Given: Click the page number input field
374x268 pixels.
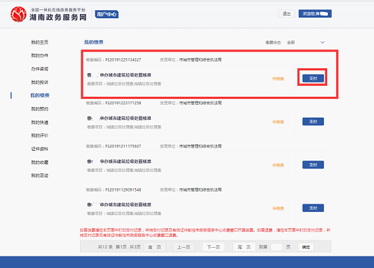Looking at the screenshot, I should click(276, 247).
